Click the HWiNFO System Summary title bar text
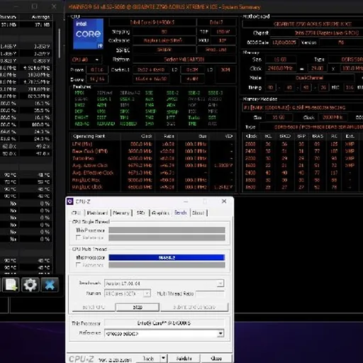363x363 pixels. click(164, 7)
